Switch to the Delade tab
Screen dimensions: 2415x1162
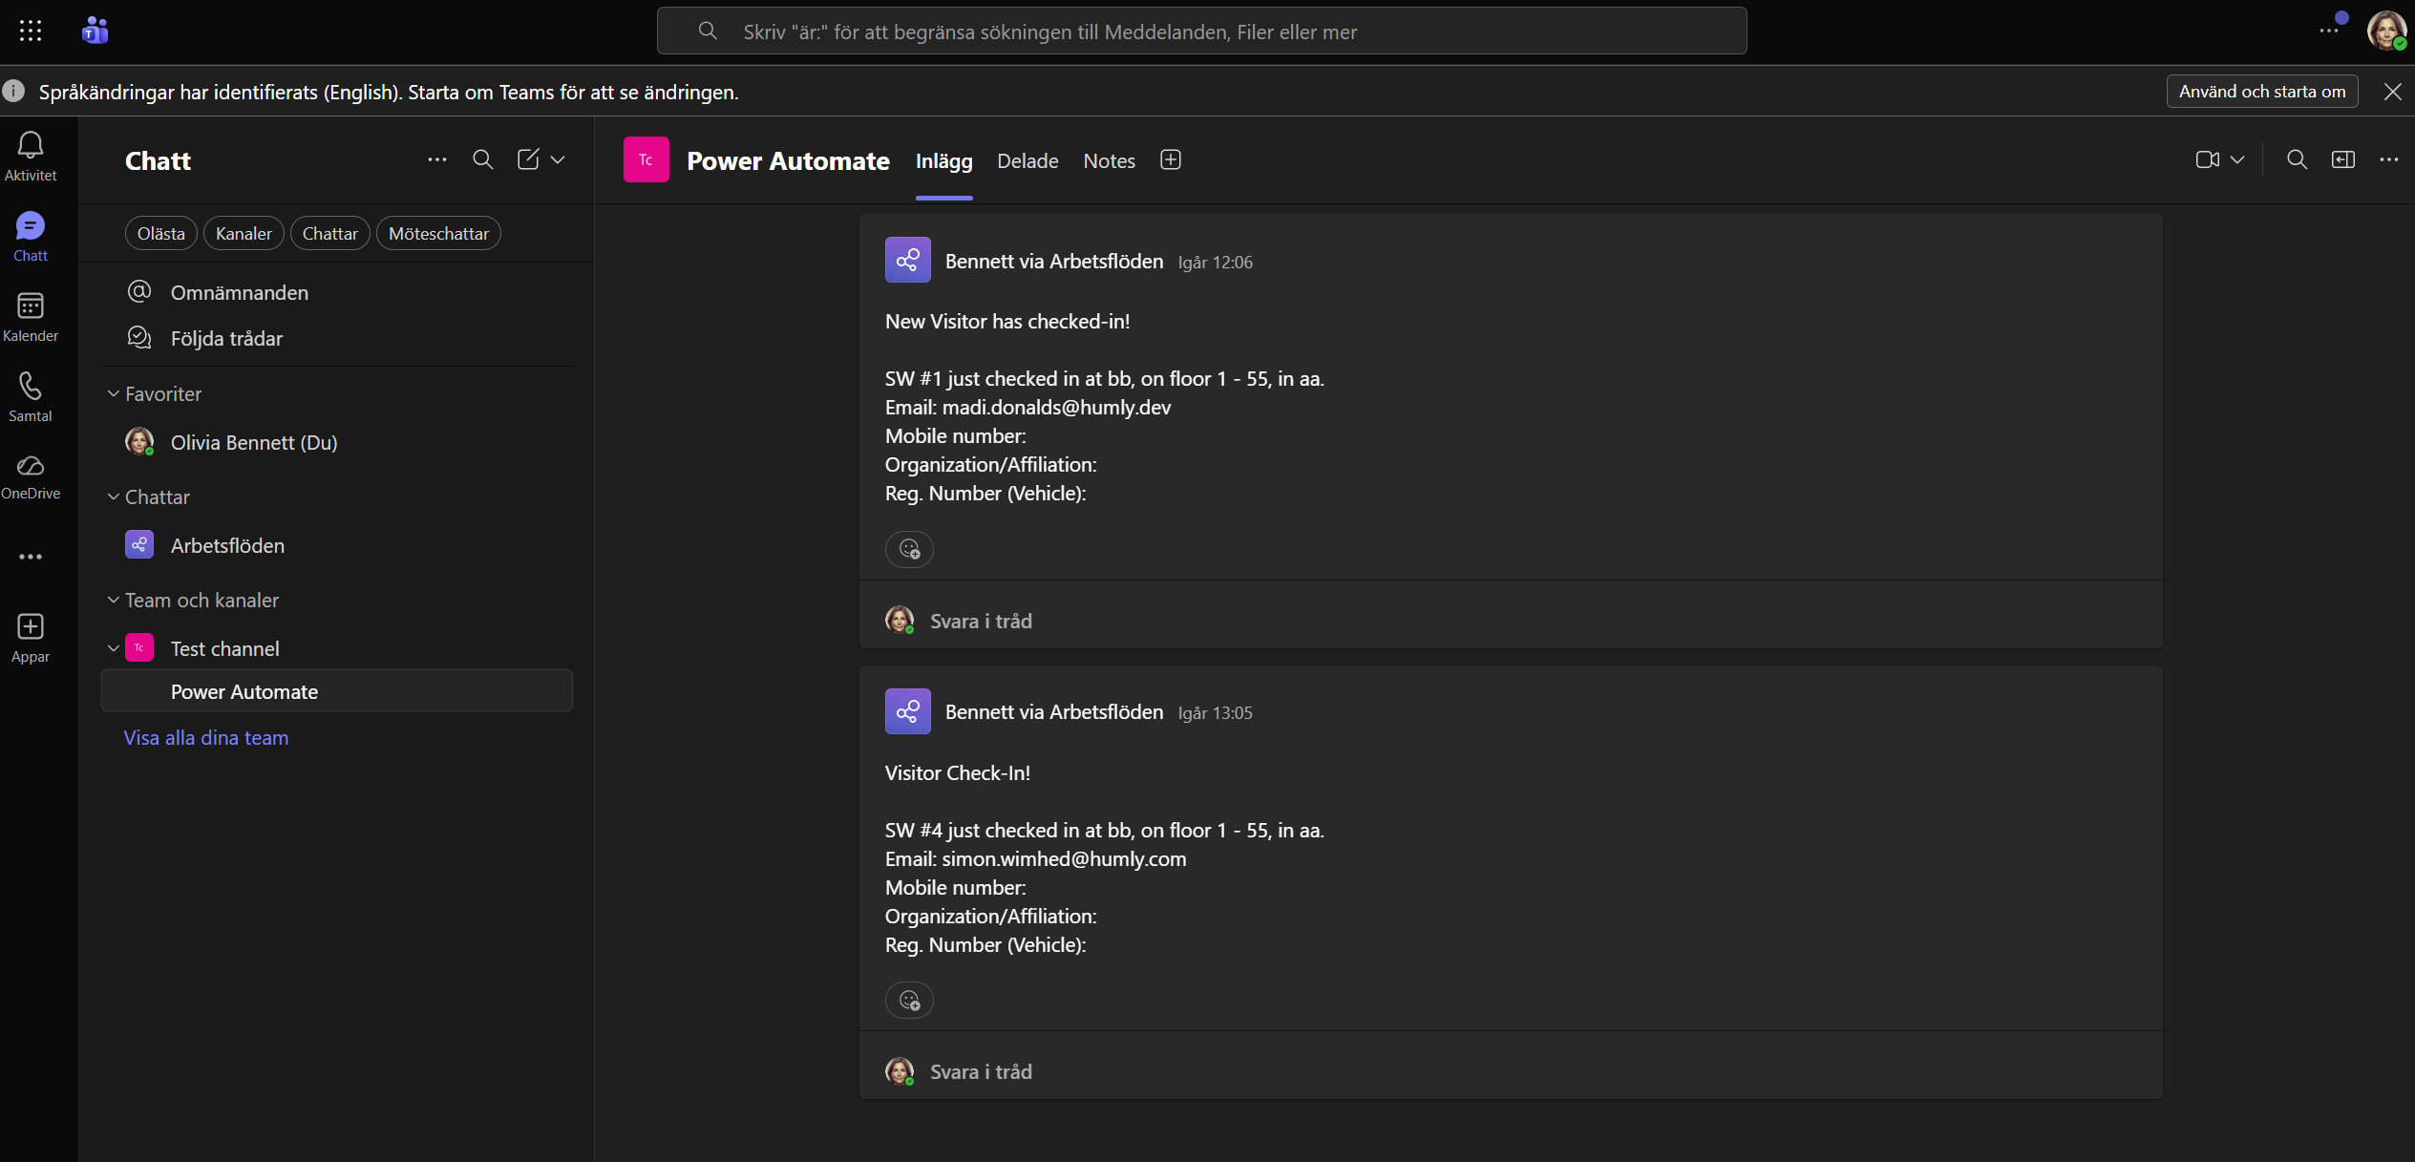pos(1027,161)
